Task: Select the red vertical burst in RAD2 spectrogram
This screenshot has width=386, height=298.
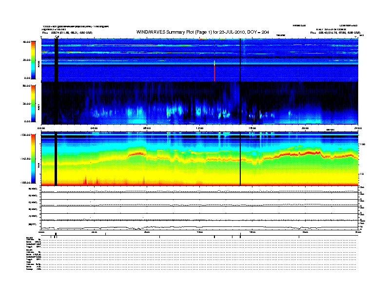Action: [x=214, y=71]
